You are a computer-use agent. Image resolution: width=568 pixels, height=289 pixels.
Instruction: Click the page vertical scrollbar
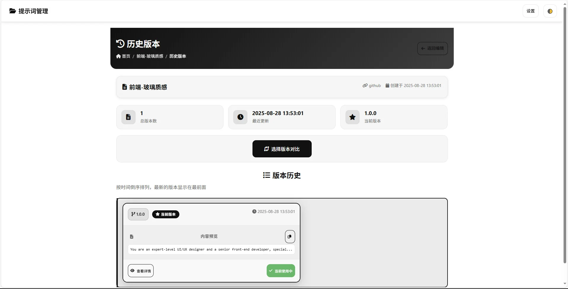pos(565,135)
